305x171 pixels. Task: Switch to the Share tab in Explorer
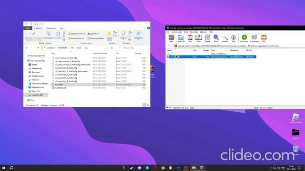point(51,28)
